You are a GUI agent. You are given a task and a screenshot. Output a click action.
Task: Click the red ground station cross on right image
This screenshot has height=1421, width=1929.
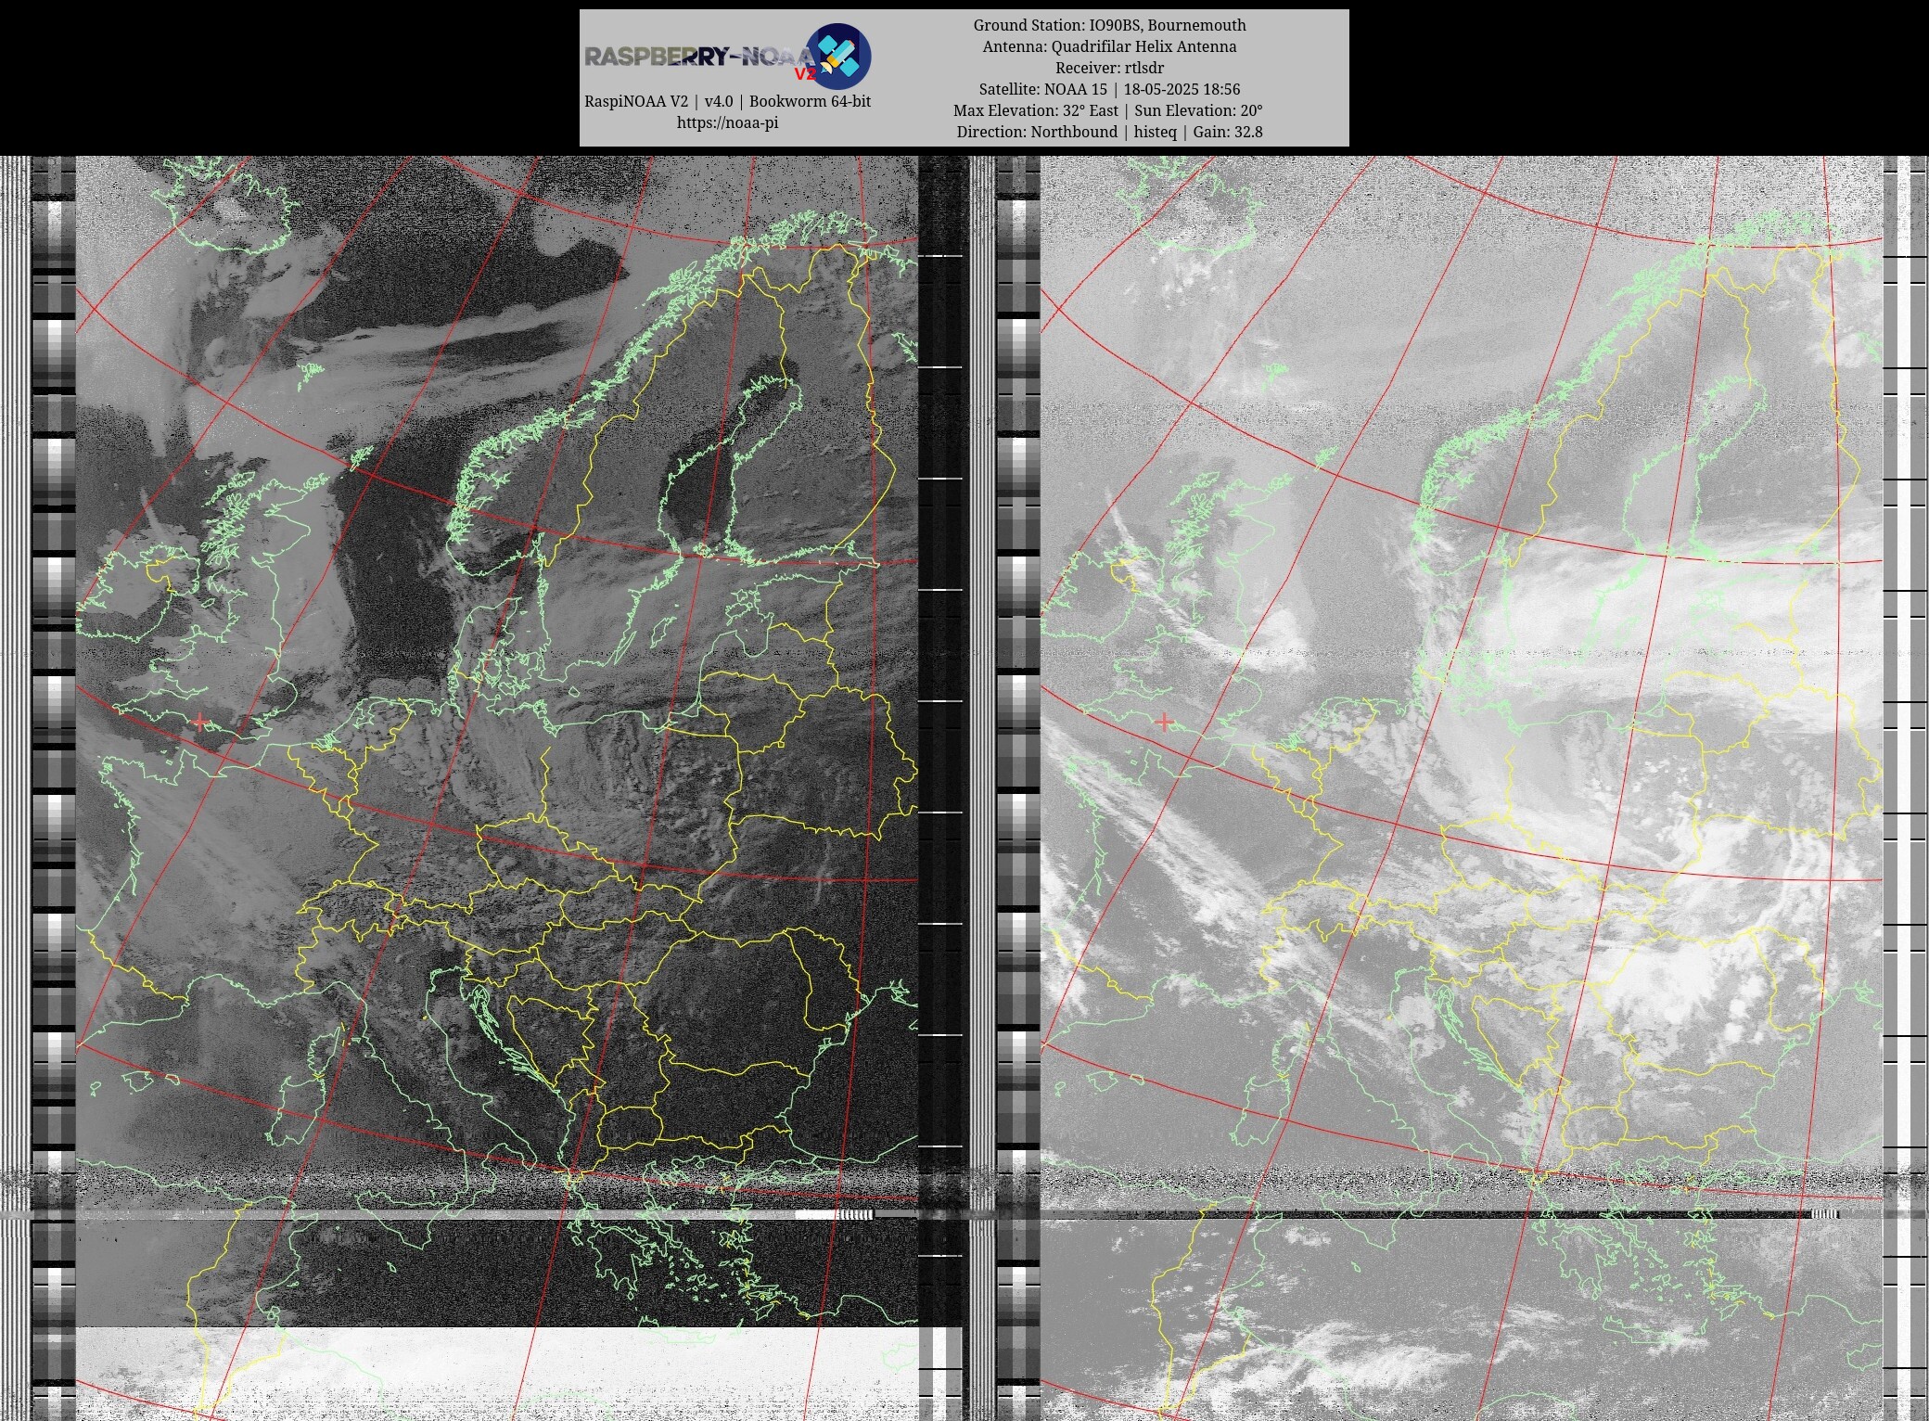click(1165, 722)
